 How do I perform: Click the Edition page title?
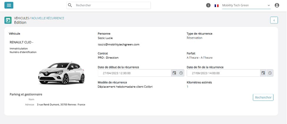20,23
